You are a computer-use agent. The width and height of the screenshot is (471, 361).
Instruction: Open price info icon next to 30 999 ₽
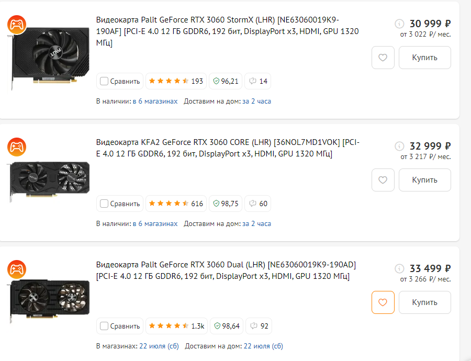[399, 24]
